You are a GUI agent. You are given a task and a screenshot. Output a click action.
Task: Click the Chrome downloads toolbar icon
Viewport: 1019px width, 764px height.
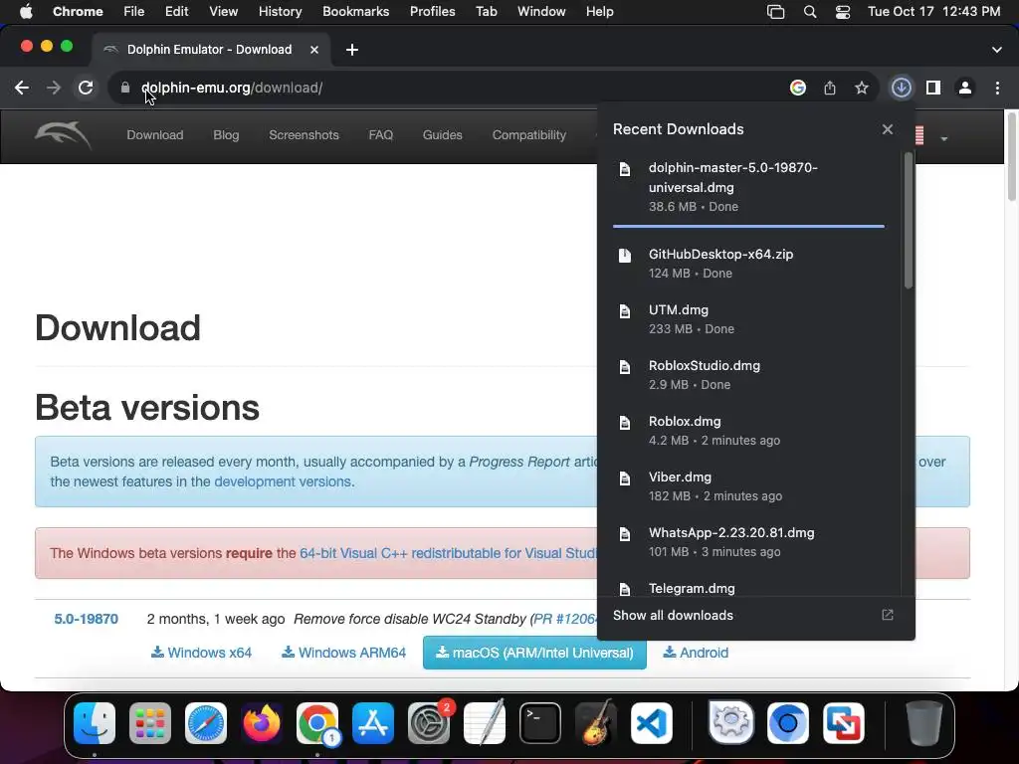(x=902, y=88)
